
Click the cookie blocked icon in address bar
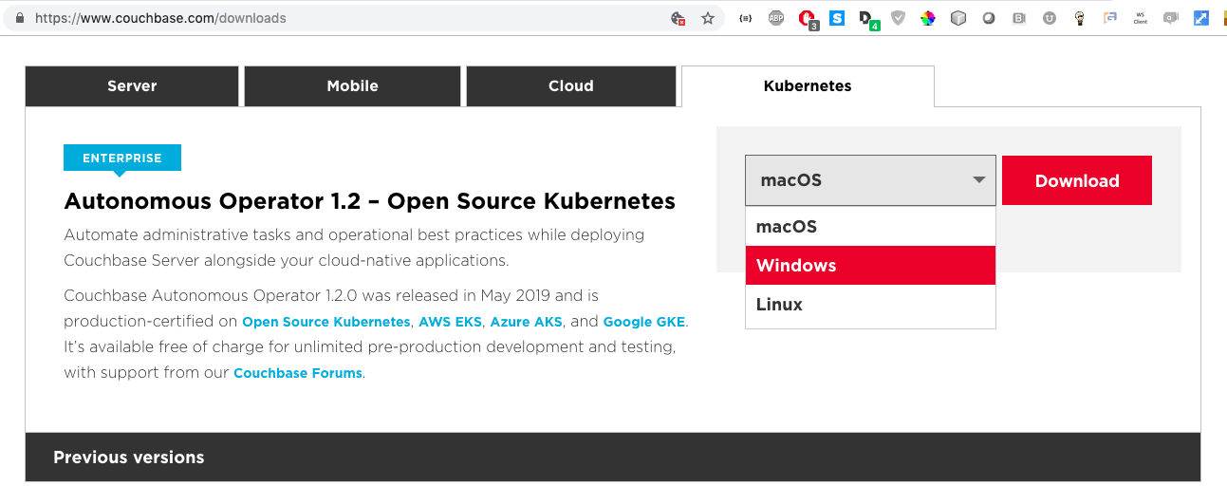pos(678,18)
